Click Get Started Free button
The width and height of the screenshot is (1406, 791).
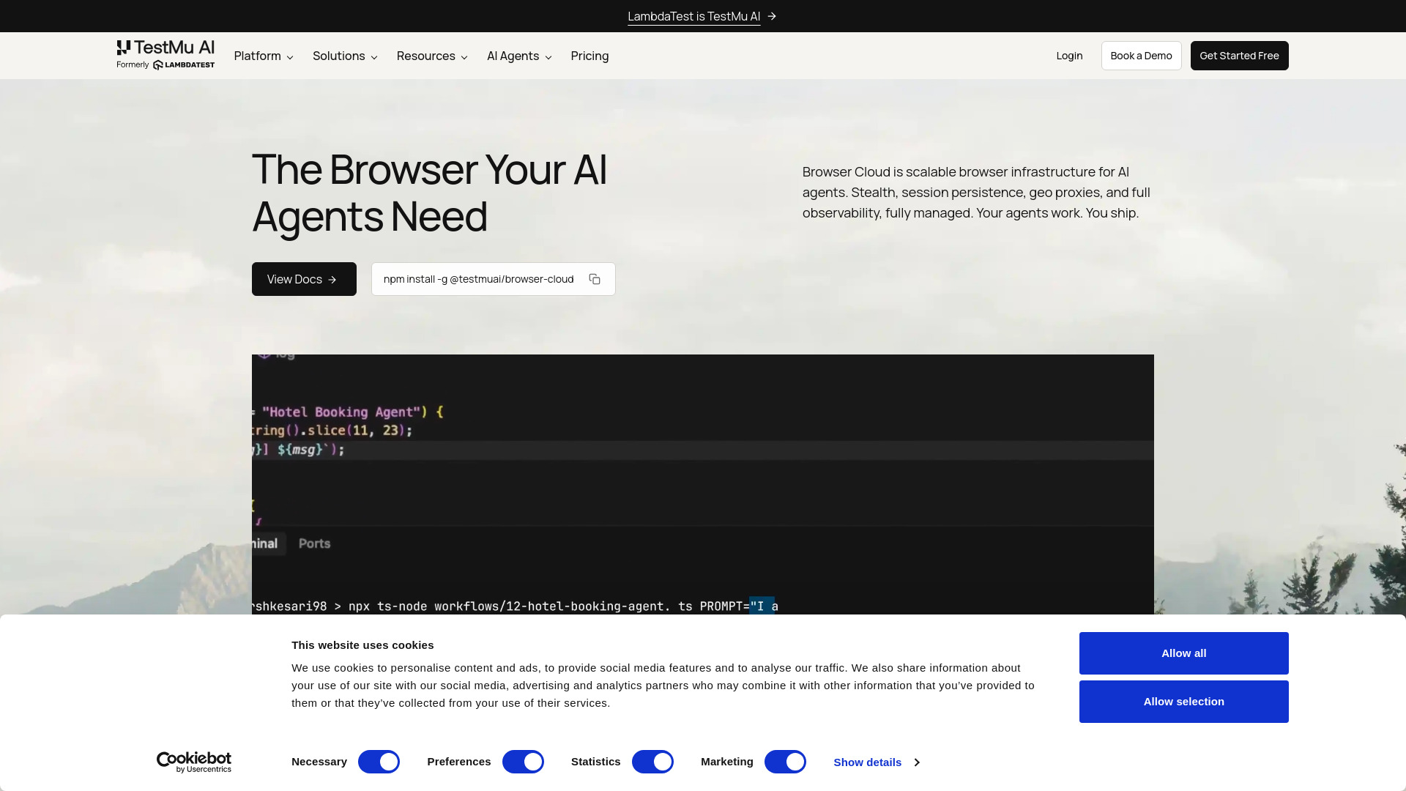pos(1239,56)
